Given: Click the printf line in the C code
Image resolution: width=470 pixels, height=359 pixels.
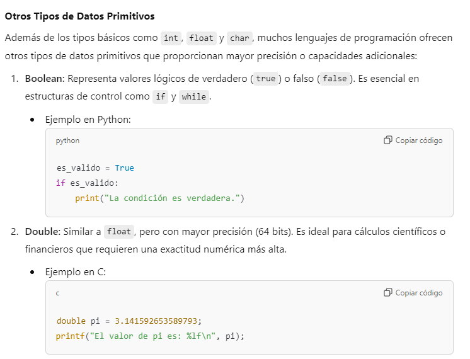Looking at the screenshot, I should (x=149, y=336).
